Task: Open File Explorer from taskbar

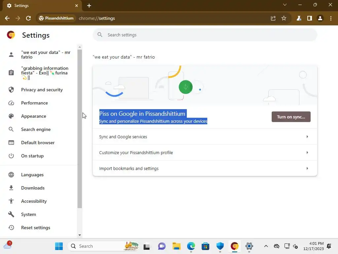Action: pyautogui.click(x=176, y=246)
